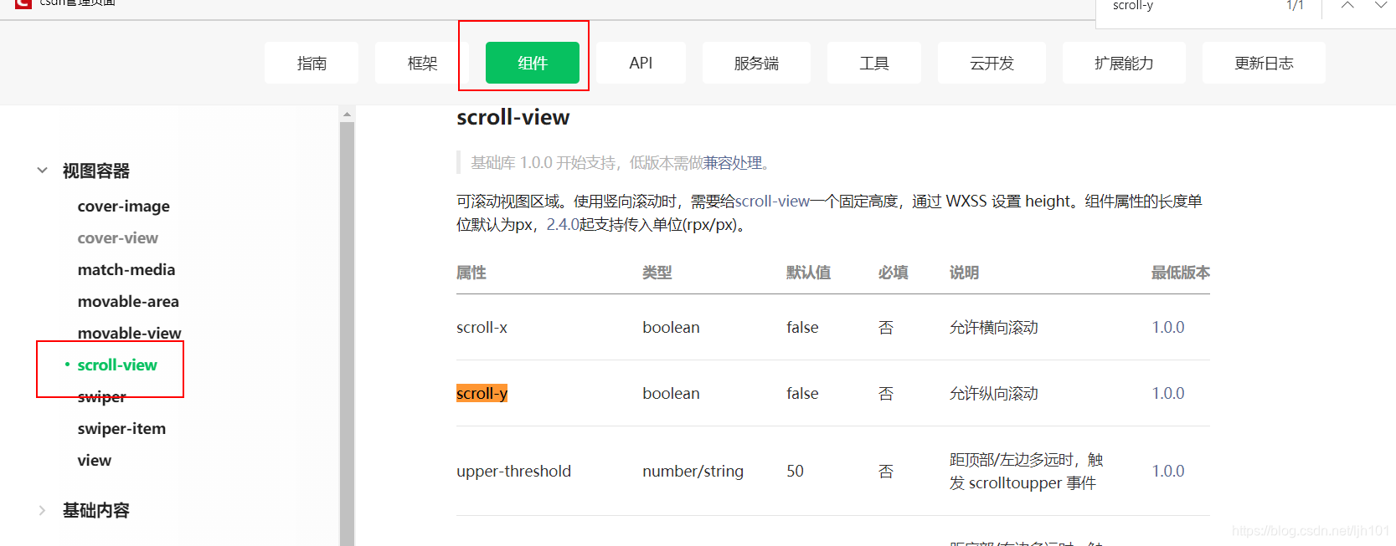The height and width of the screenshot is (546, 1396).
Task: Click the 最低版本 column header
Action: [x=1181, y=273]
